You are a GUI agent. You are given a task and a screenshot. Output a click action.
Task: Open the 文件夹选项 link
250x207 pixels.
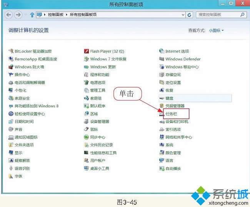click(x=24, y=145)
